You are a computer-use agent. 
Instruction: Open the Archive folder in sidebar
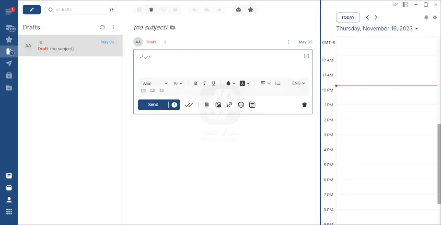tap(9, 76)
